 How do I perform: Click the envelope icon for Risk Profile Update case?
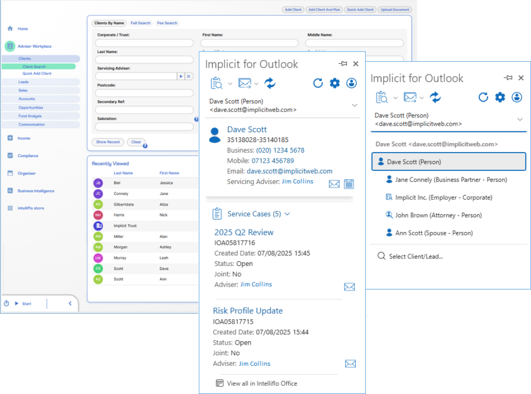click(x=350, y=363)
